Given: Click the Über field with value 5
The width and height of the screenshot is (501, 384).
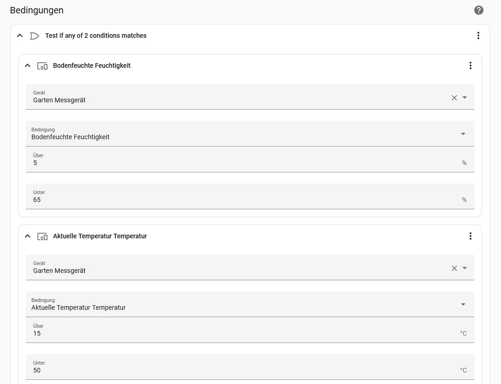Looking at the screenshot, I should click(245, 163).
